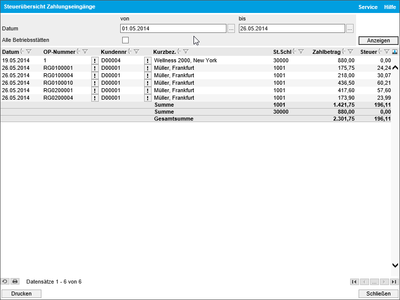Open the Hilfe menu
This screenshot has height=300, width=400.
click(390, 7)
